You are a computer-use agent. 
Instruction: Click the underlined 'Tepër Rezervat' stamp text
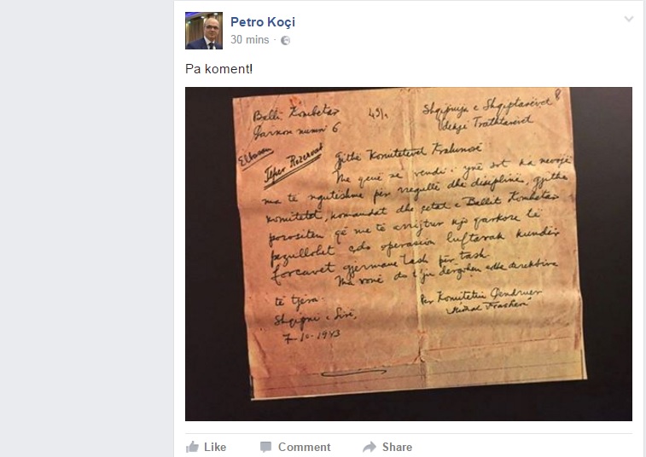point(294,164)
